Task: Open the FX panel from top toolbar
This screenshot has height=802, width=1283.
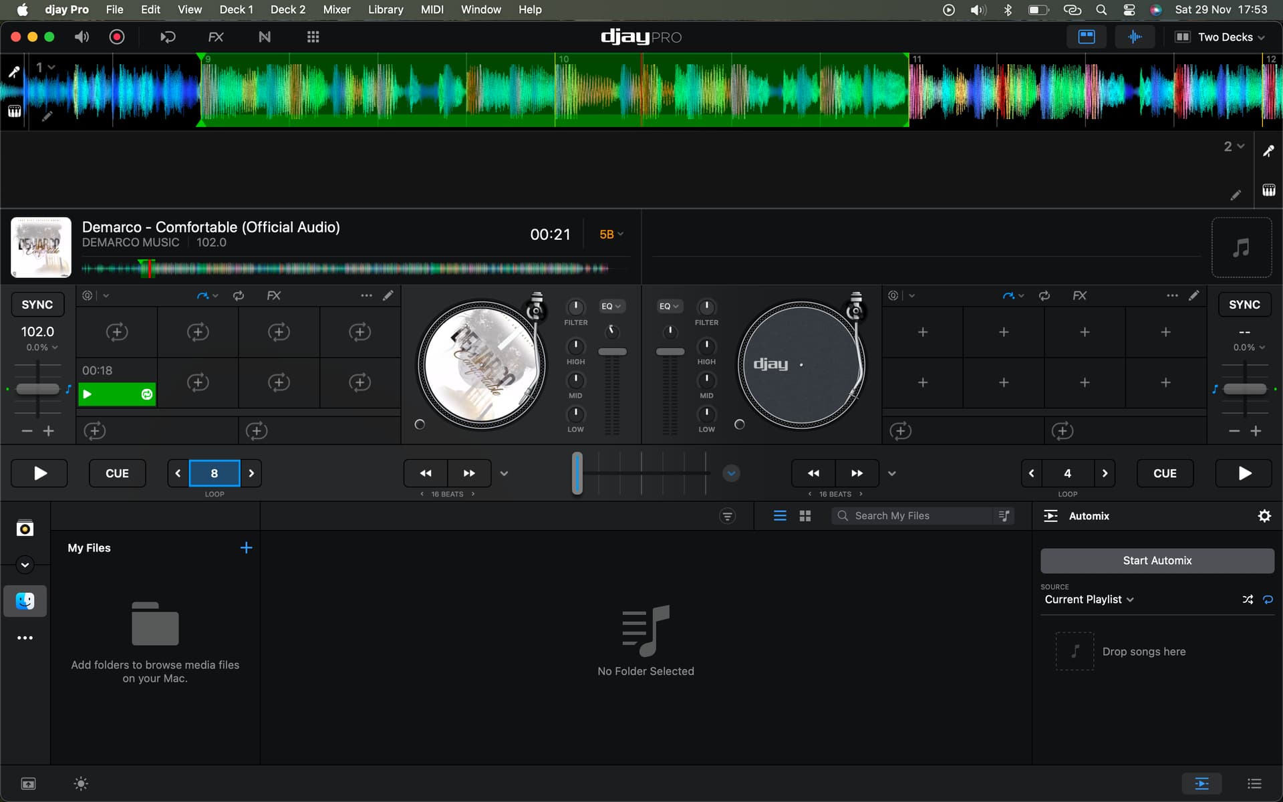Action: (x=215, y=37)
